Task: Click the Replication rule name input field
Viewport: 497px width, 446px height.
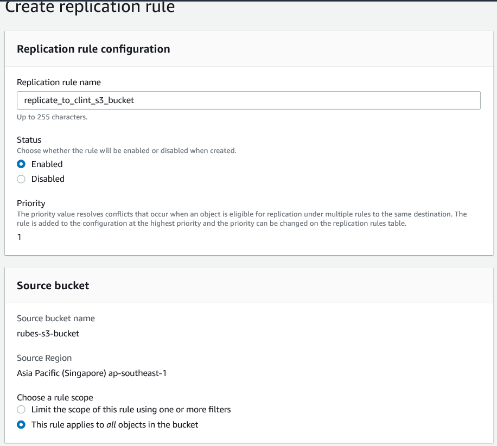Action: click(x=248, y=100)
